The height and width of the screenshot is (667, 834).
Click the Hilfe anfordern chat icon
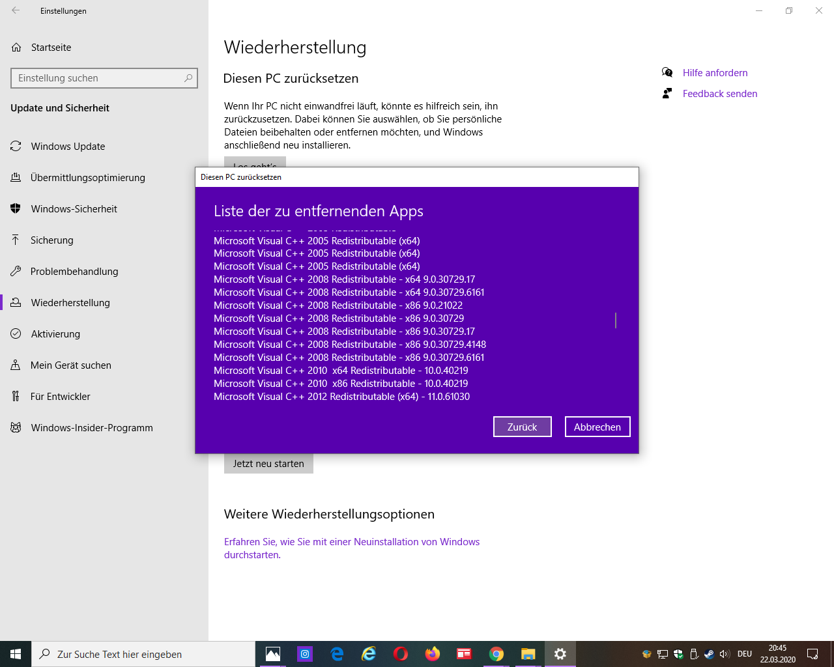point(667,72)
